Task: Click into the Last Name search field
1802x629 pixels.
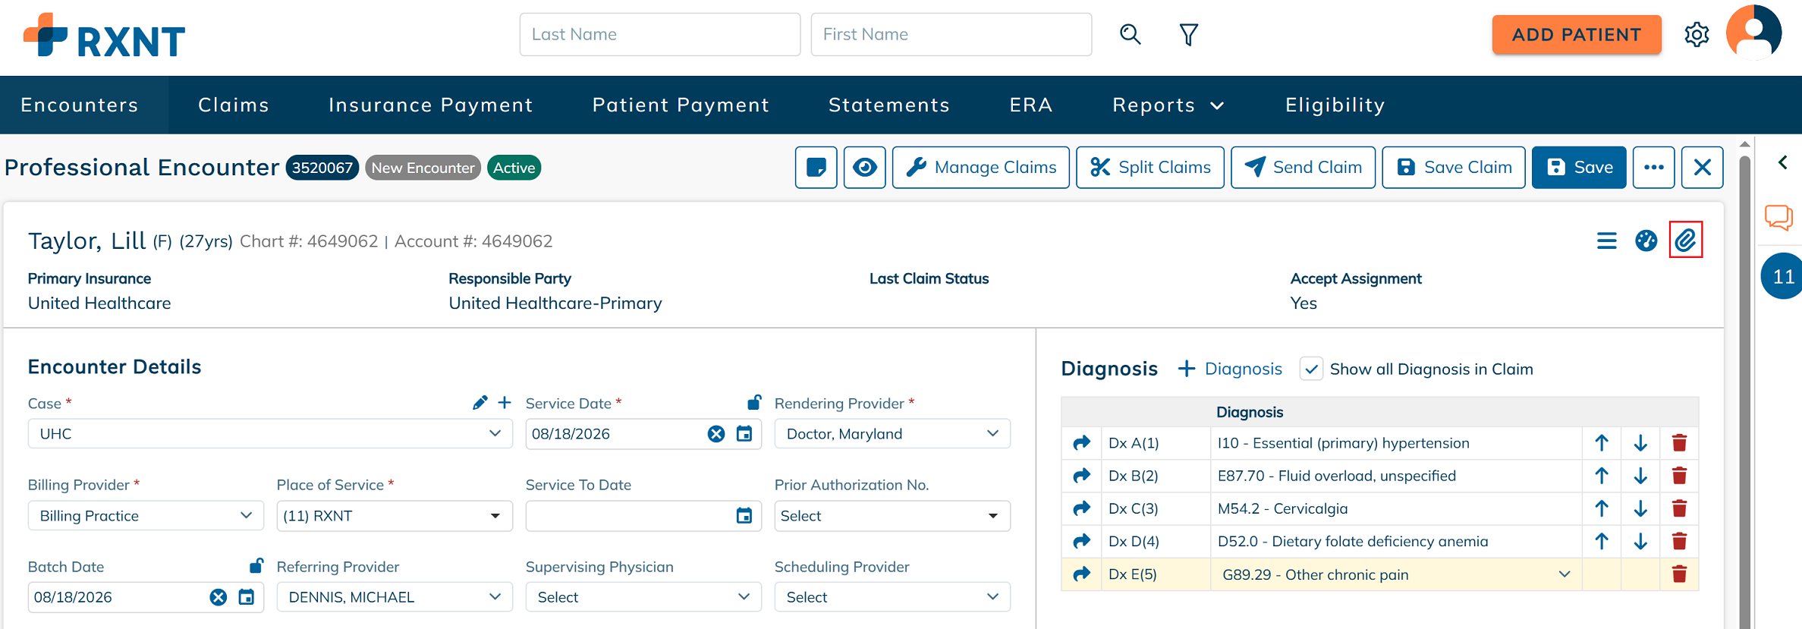Action: tap(660, 34)
